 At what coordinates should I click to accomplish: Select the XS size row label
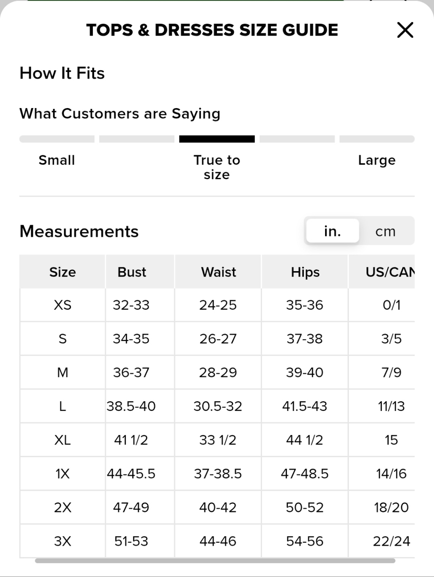pyautogui.click(x=62, y=305)
